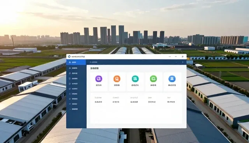
Task: Maximize the application window
Action: pyautogui.click(x=176, y=57)
